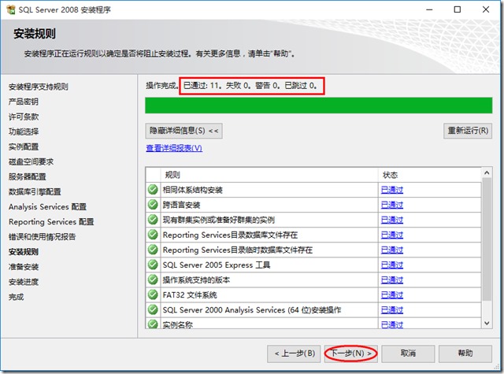The width and height of the screenshot is (504, 374).
Task: Select 功能选择 step in sidebar
Action: [24, 131]
